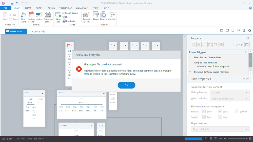Follow the 'next slide' trigger link
Image resolution: width=253 pixels, height=142 pixels.
pos(212,63)
